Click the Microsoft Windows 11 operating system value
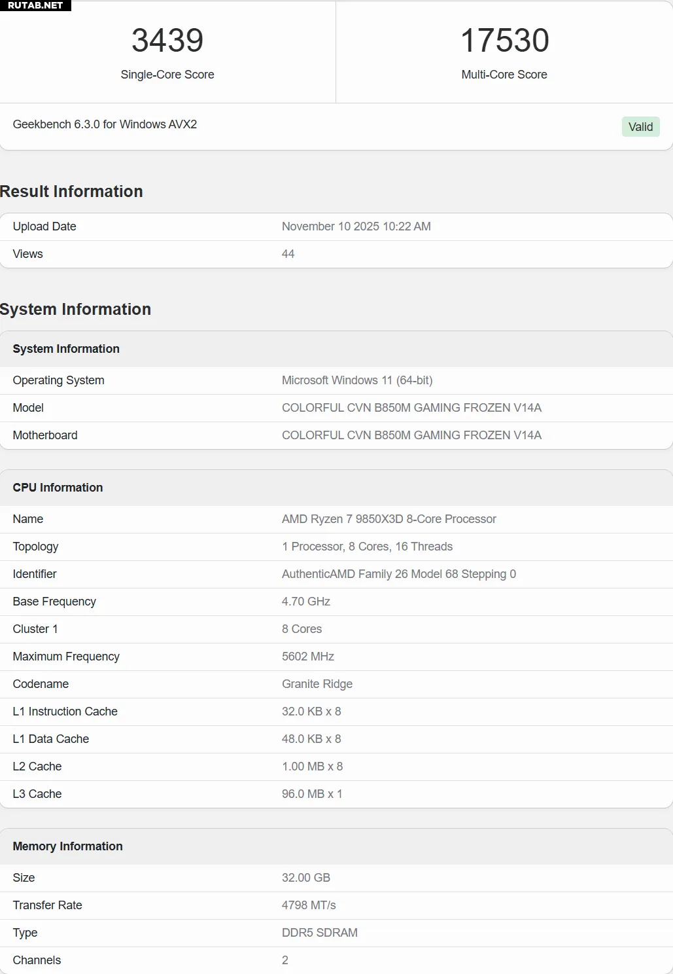 click(357, 380)
